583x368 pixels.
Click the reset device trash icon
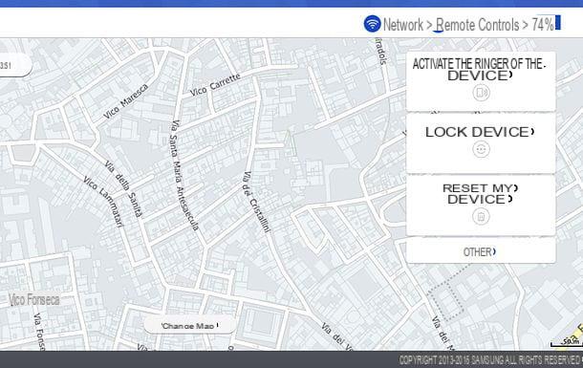click(x=481, y=216)
